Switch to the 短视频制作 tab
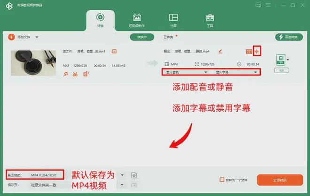 click(137, 20)
